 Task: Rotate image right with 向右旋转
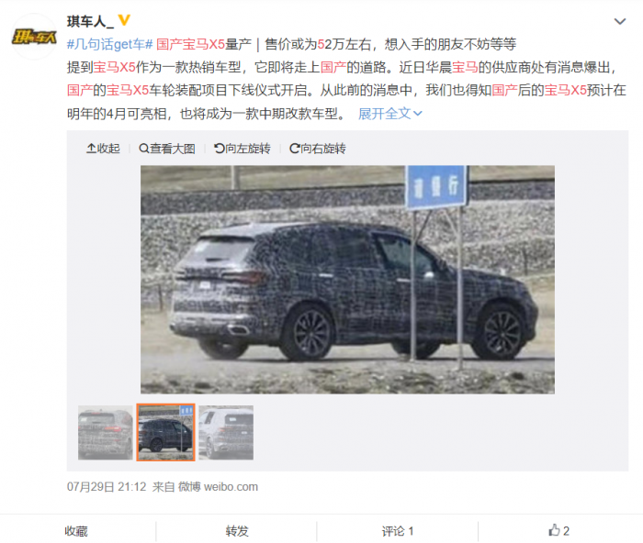(318, 149)
